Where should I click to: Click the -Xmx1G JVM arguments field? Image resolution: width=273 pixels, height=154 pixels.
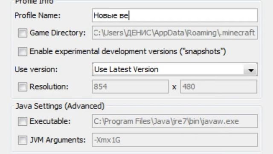[x=175, y=140]
